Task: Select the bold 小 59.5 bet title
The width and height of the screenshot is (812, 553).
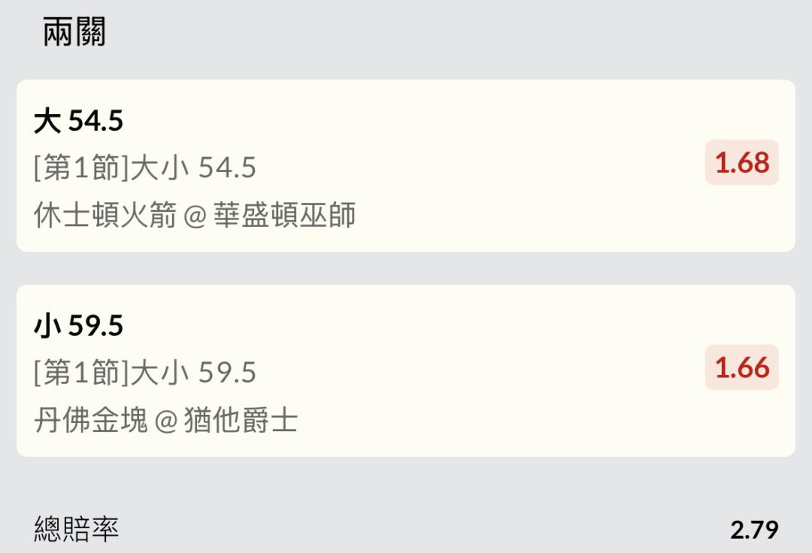Action: click(x=78, y=326)
